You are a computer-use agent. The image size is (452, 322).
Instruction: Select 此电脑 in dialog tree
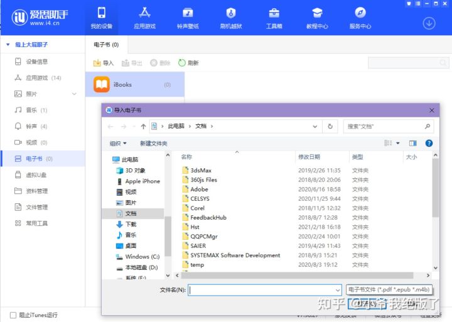coord(125,159)
